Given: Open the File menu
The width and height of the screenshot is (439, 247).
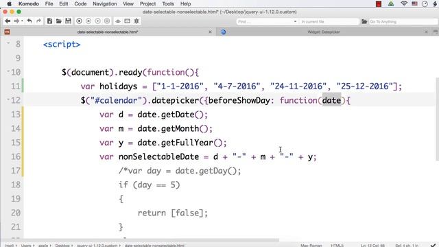Looking at the screenshot, I should point(49,3).
